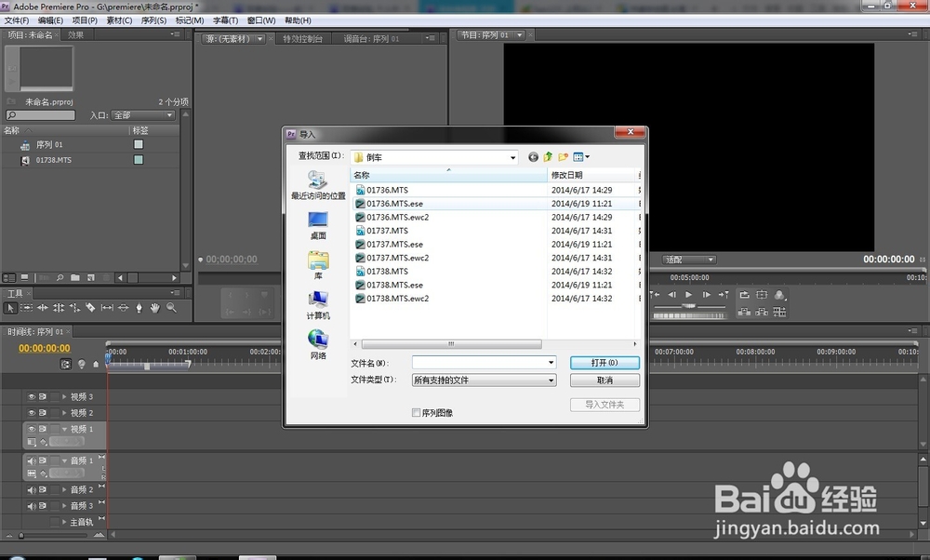
Task: Switch project panel to icon view
Action: [x=24, y=277]
